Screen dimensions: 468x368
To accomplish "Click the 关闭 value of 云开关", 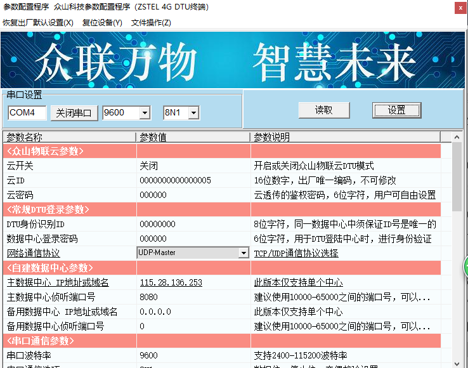I will point(148,166).
